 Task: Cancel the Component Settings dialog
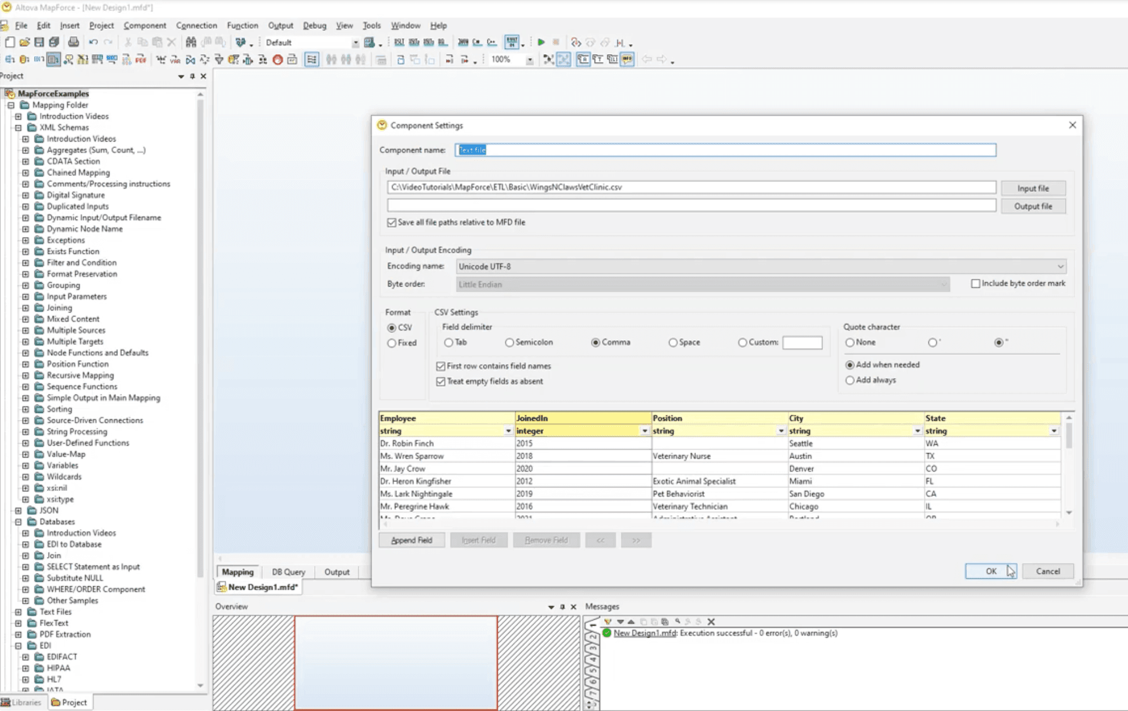pyautogui.click(x=1048, y=572)
